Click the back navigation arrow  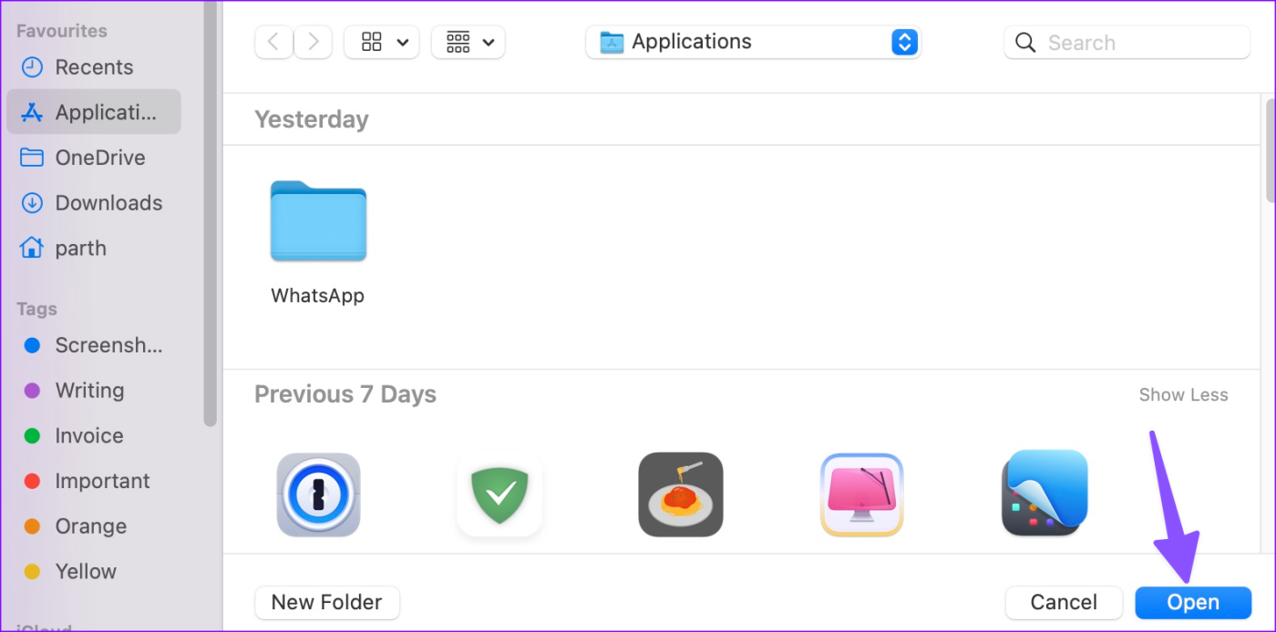coord(273,42)
